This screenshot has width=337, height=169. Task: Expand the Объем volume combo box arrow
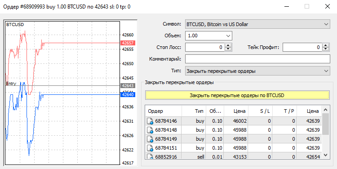click(x=228, y=36)
